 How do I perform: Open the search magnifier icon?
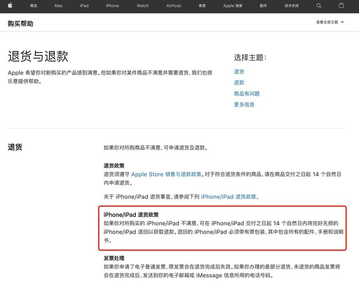coord(319,6)
